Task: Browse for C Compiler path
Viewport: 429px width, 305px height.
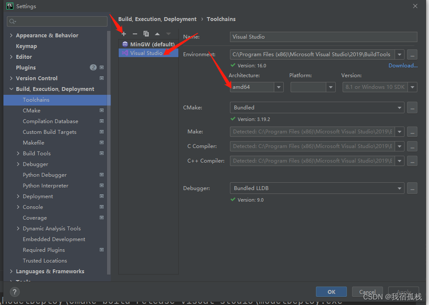Action: (412, 146)
